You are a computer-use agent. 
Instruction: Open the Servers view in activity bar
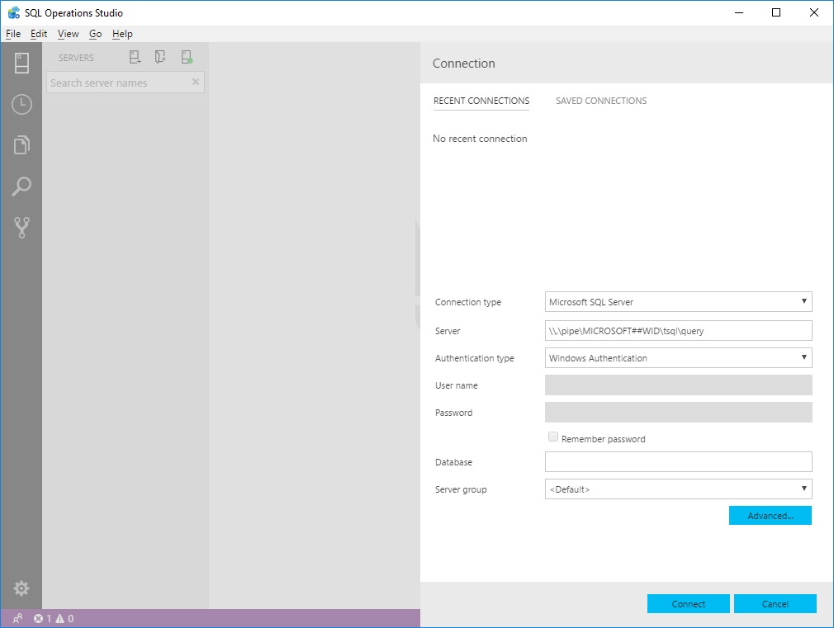21,64
